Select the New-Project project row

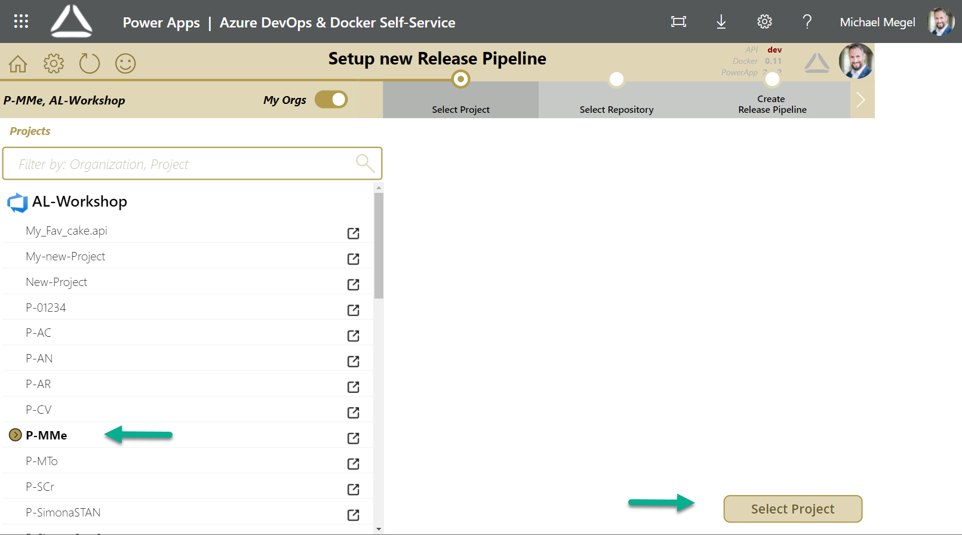click(x=188, y=282)
